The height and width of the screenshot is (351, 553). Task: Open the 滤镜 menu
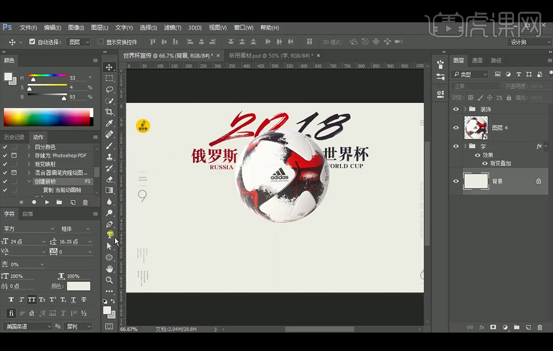point(171,27)
